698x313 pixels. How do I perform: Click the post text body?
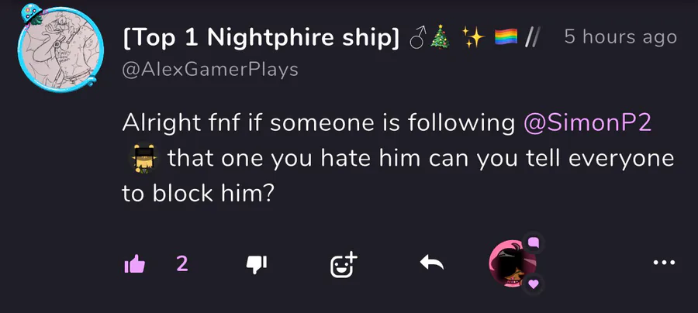[x=398, y=158]
